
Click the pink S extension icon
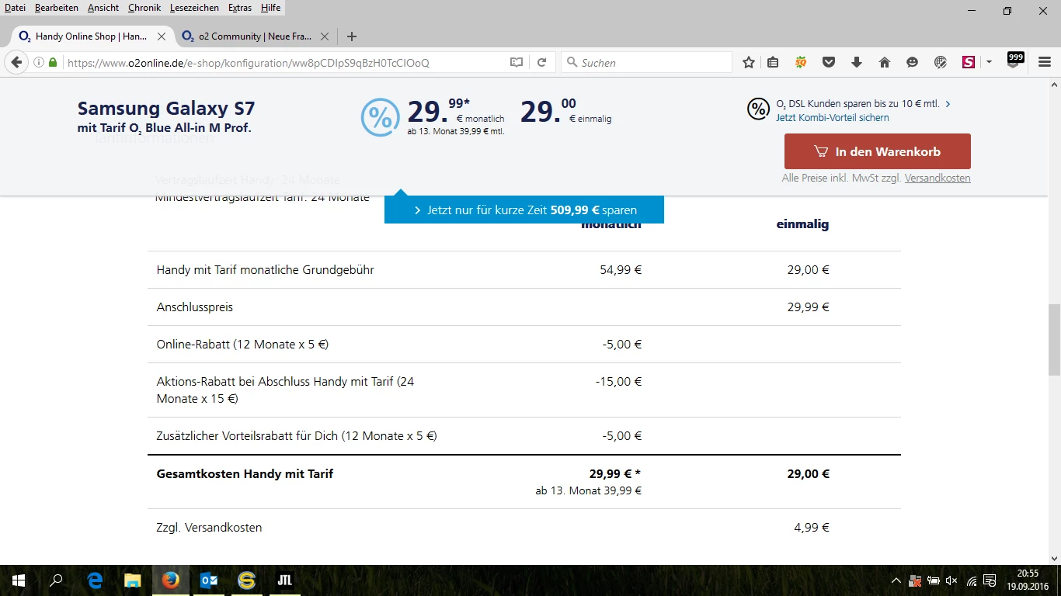click(969, 63)
